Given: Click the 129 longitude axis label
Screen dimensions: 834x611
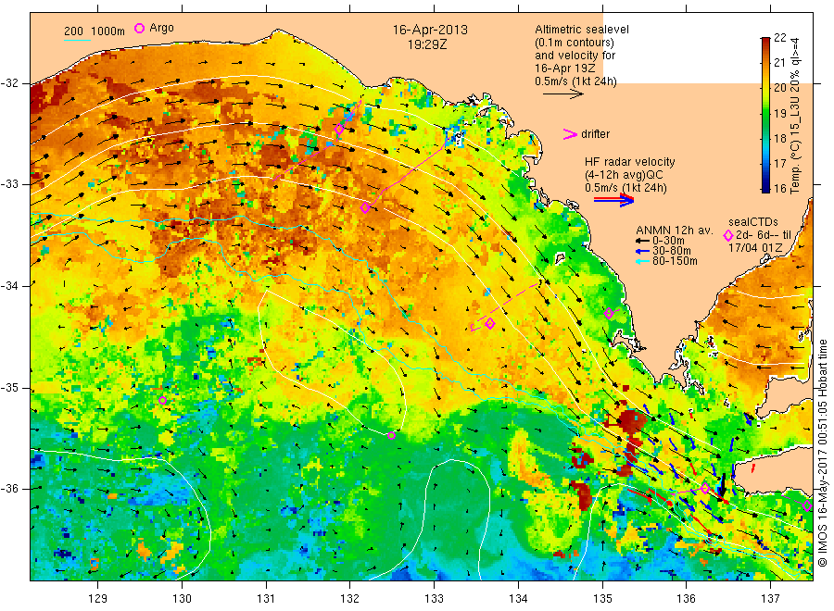Looking at the screenshot, I should point(98,599).
